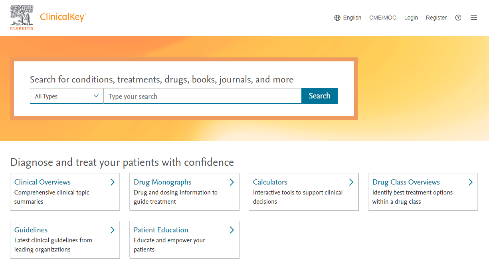Open the CME/MOC menu item
The width and height of the screenshot is (489, 279).
[383, 18]
